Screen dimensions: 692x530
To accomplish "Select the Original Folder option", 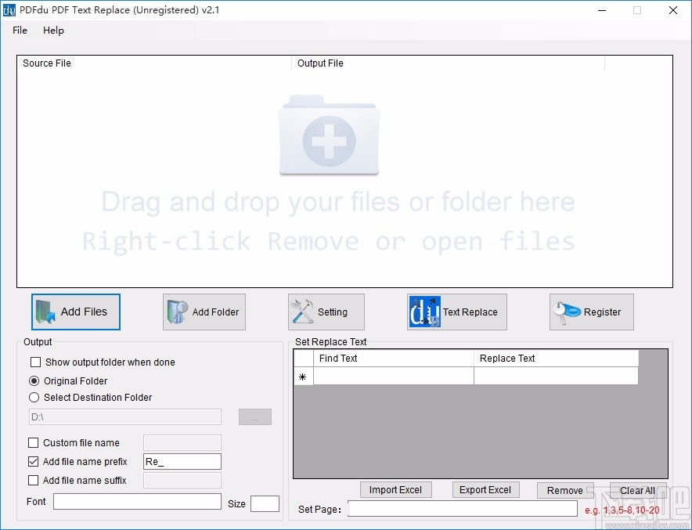I will 33,380.
